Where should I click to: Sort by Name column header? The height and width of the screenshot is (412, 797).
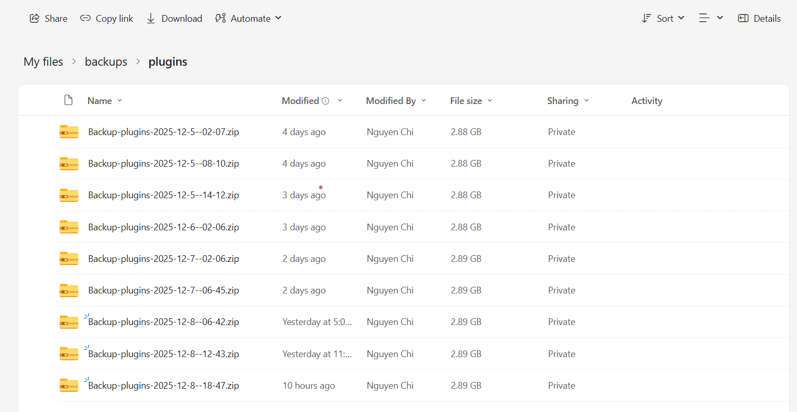pyautogui.click(x=100, y=101)
